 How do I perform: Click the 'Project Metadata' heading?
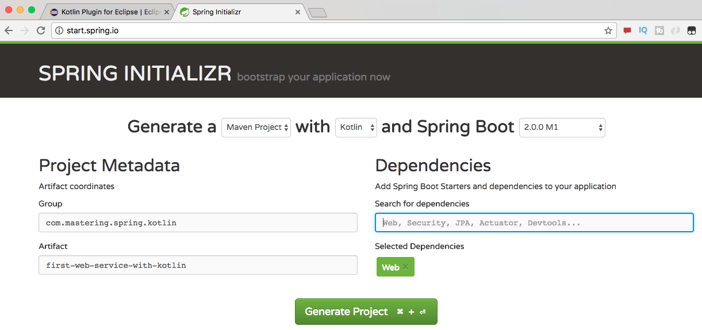click(x=109, y=166)
